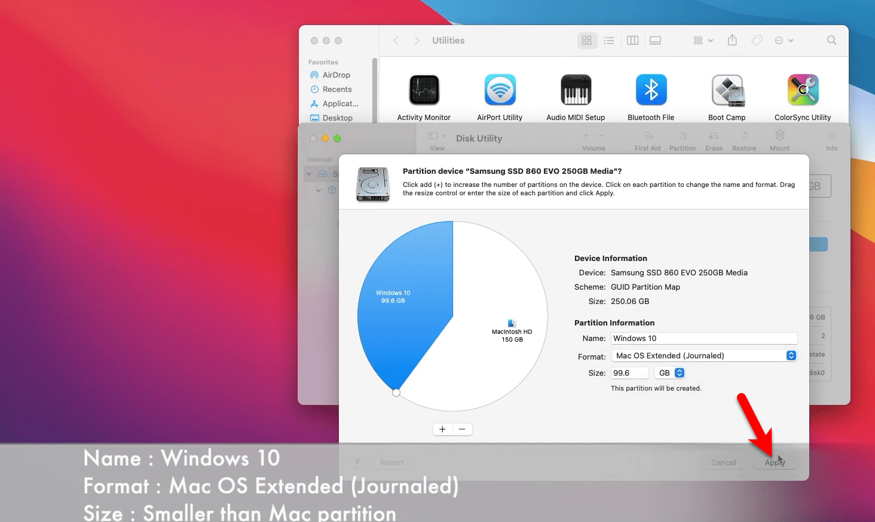Viewport: 875px width, 522px height.
Task: Switch Finder to list view
Action: [609, 41]
